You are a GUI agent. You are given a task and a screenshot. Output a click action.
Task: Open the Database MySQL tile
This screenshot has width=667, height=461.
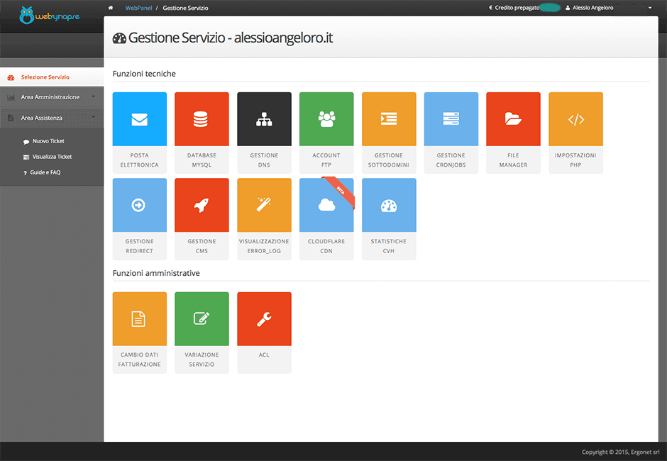tap(202, 119)
